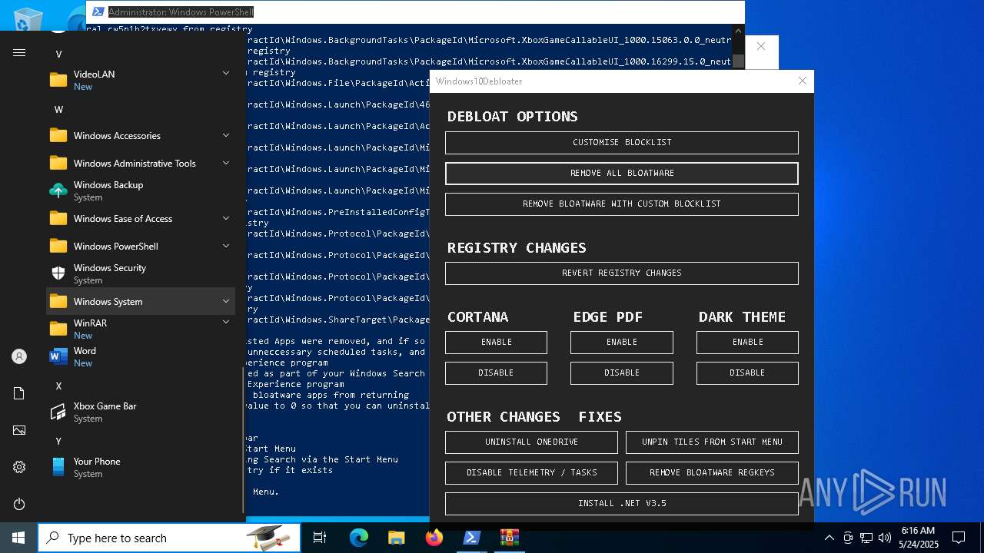This screenshot has width=984, height=553.
Task: Expand Windows Accessories folder chevron
Action: pyautogui.click(x=226, y=135)
